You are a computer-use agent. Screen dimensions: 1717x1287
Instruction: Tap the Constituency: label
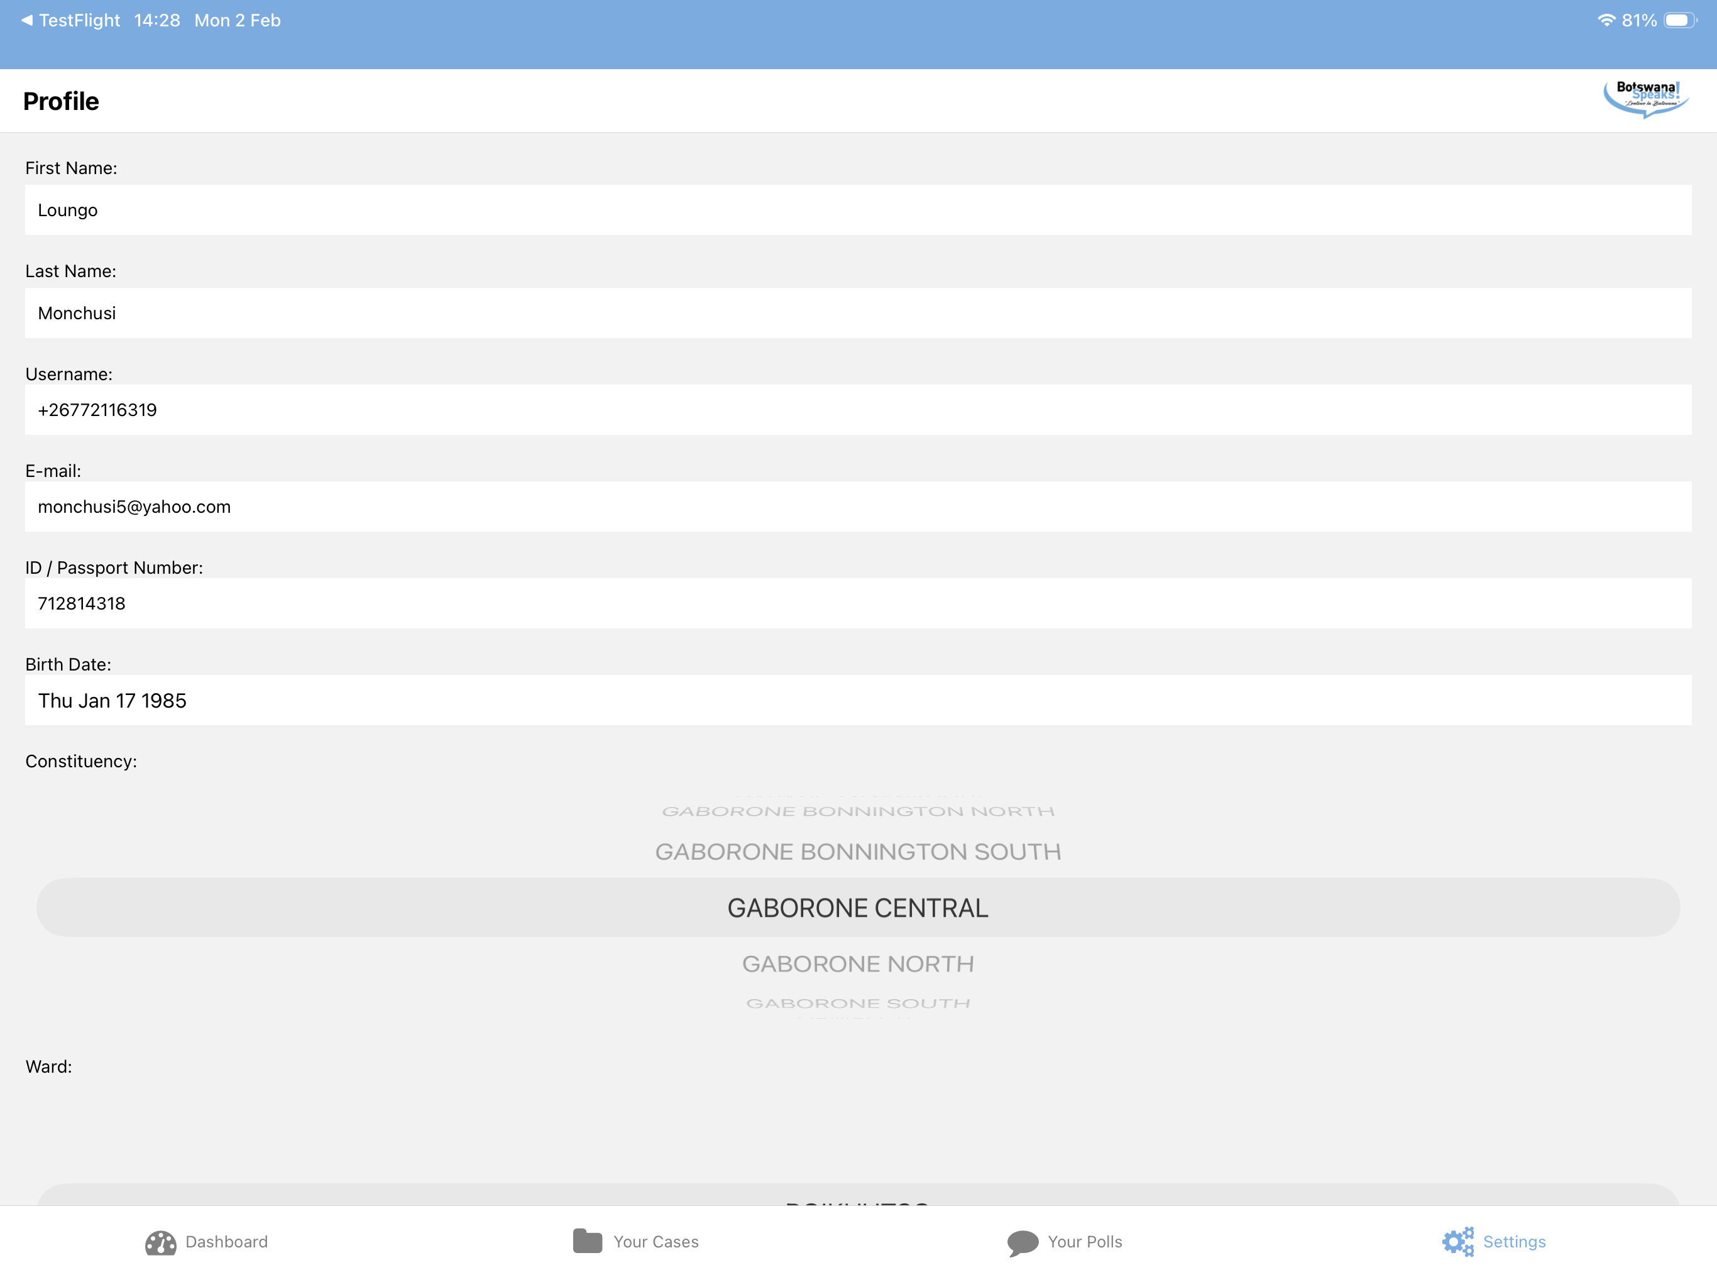click(x=80, y=761)
